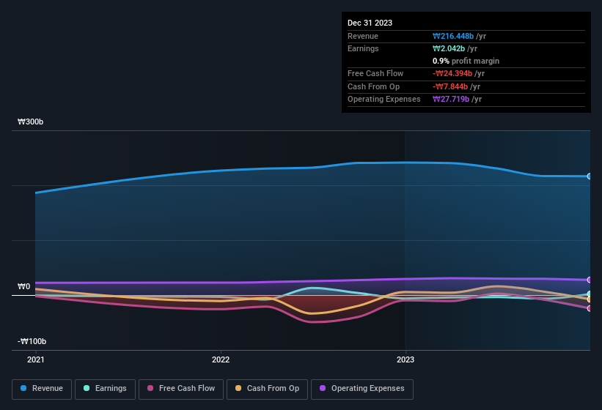The height and width of the screenshot is (410, 602).
Task: Toggle the Free Cash Flow legend button
Action: pyautogui.click(x=181, y=389)
